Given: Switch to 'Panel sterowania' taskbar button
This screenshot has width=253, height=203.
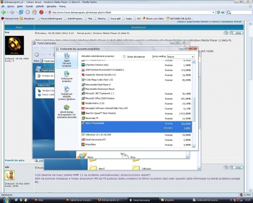Looking at the screenshot, I should pyautogui.click(x=143, y=200).
